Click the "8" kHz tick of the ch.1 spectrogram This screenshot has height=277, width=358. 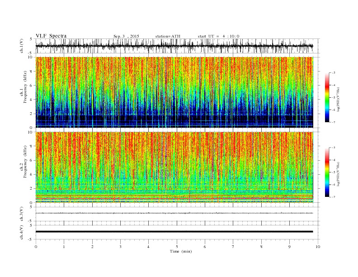coord(32,72)
